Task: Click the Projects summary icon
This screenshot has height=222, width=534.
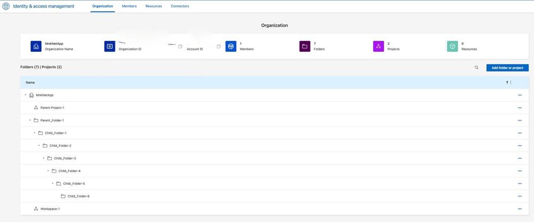Action: click(378, 46)
